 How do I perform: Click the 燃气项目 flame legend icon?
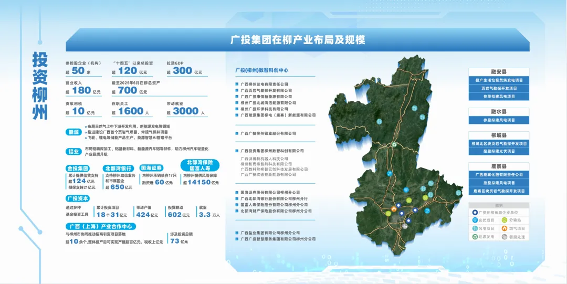[503, 229]
